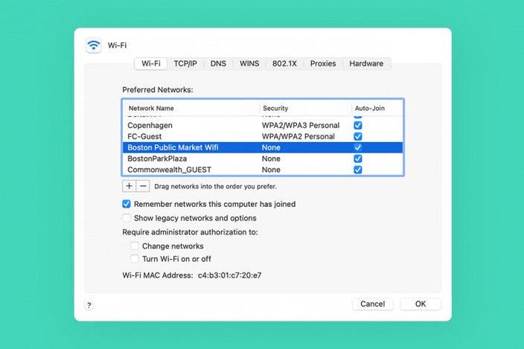Sort list by Network Name column header
Image resolution: width=524 pixels, height=349 pixels.
[191, 109]
